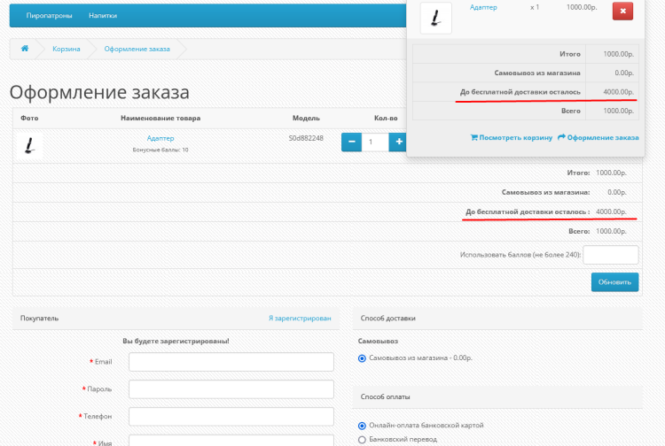Click the plus quantity button
This screenshot has height=446, width=665.
pyautogui.click(x=399, y=142)
